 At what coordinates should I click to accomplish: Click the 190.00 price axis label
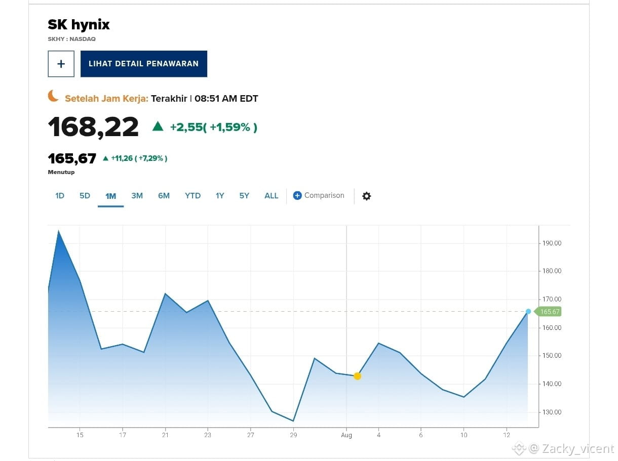click(552, 243)
